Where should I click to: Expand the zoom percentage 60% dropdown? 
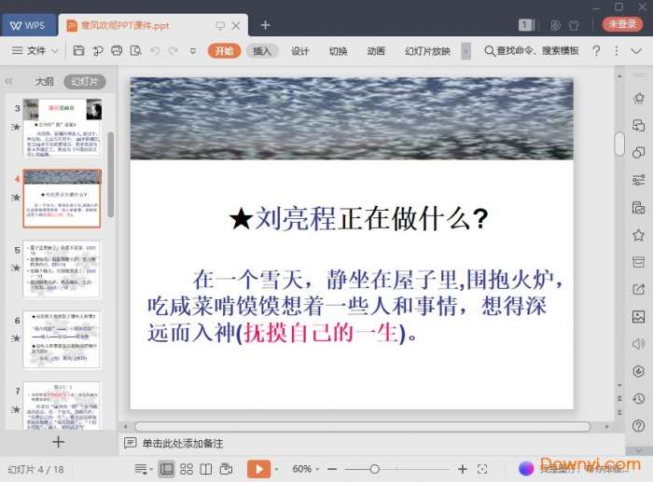[x=307, y=469]
